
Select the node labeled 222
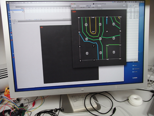(x=120, y=17)
